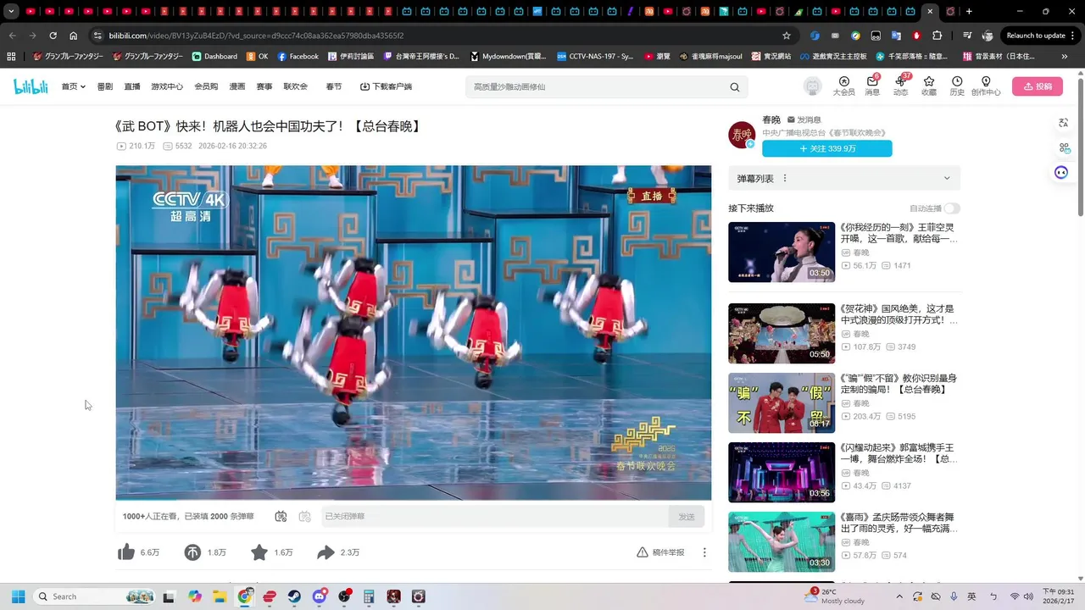
Task: Toggle the 自动连播 autoplay switch
Action: point(952,208)
